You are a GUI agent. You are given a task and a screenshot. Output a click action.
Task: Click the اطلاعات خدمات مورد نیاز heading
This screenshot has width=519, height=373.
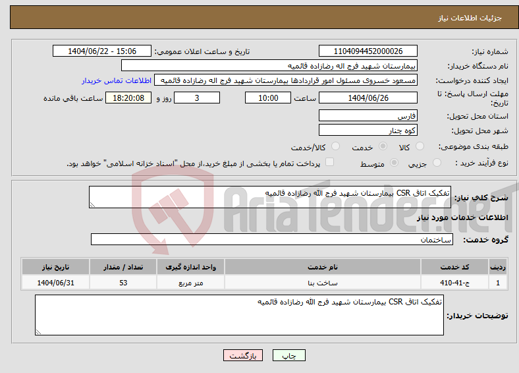coord(462,217)
